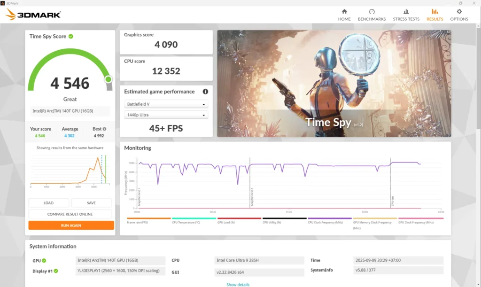Click the Home house icon
Viewport: 481px width, 287px height.
click(x=344, y=12)
